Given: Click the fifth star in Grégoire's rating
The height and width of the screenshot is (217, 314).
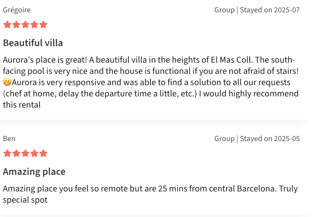Looking at the screenshot, I should pyautogui.click(x=43, y=25).
